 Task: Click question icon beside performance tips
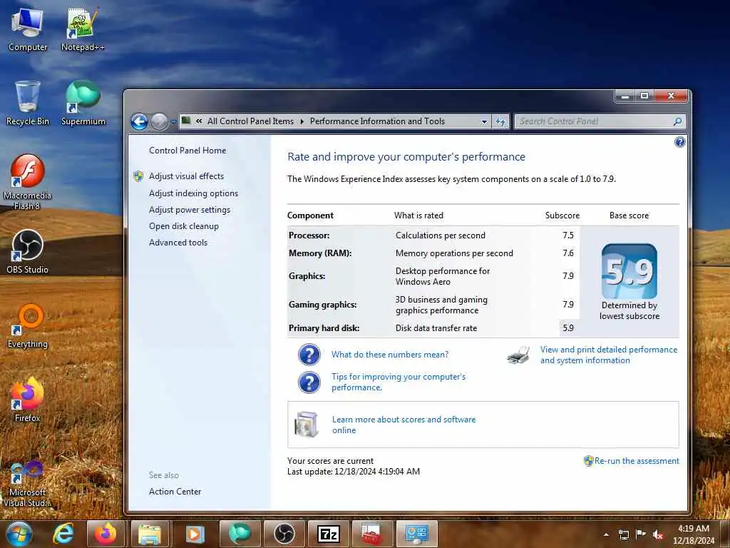point(309,382)
